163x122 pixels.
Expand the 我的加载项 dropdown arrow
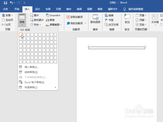click(x=85, y=23)
